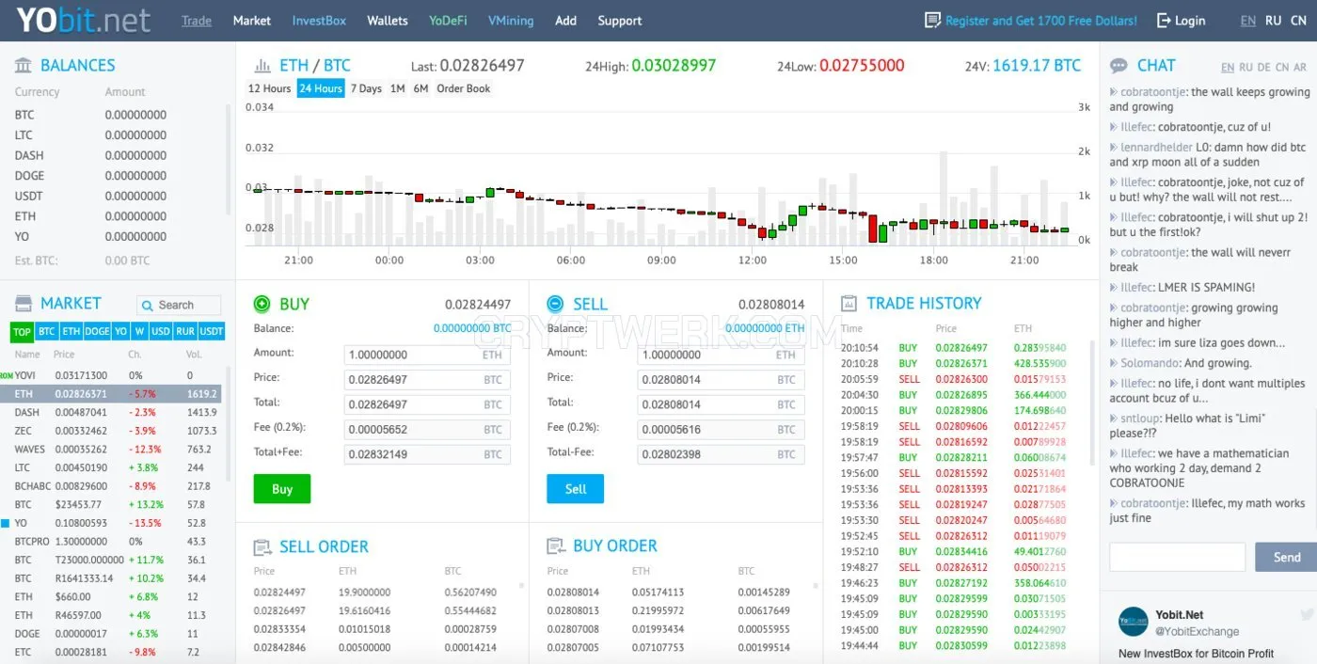Click the Trade History icon
Image resolution: width=1317 pixels, height=664 pixels.
tap(849, 303)
